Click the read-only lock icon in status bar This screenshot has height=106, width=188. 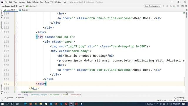(x=174, y=100)
